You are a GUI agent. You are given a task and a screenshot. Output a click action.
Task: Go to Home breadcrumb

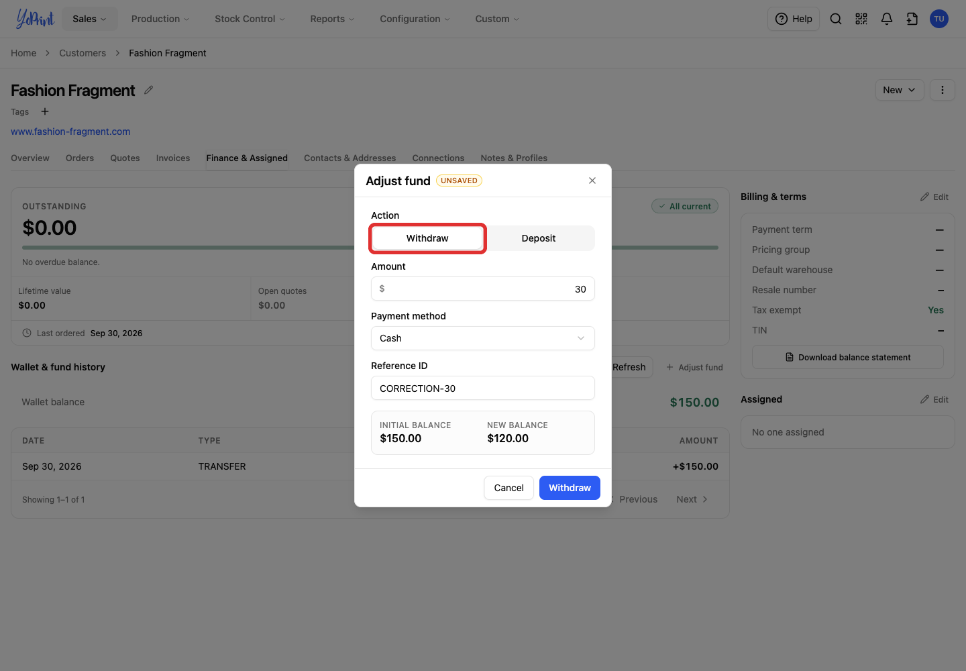[23, 53]
